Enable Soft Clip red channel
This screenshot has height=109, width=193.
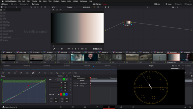click(x=61, y=95)
